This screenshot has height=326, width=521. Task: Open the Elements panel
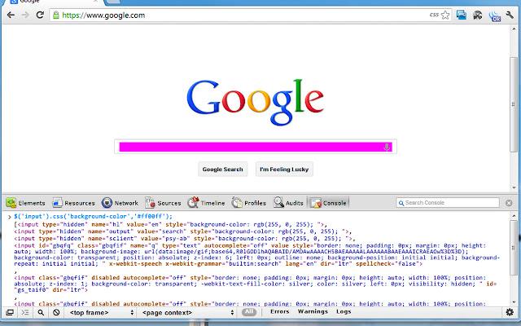pyautogui.click(x=25, y=203)
